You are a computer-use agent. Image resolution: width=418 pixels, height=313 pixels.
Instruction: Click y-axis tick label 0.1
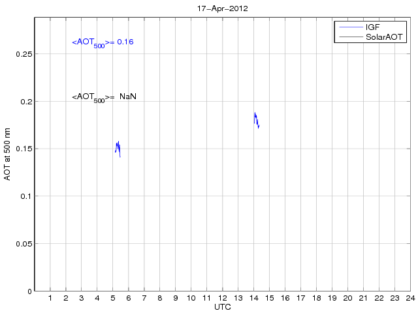tap(26, 196)
